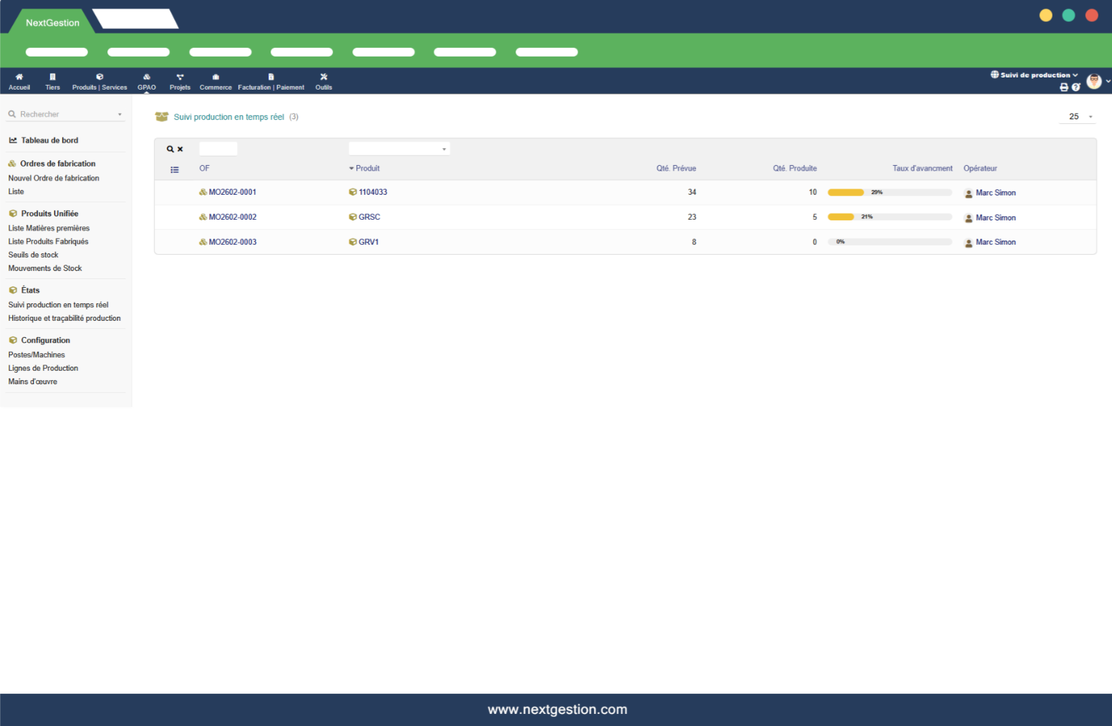Open Facturation | Paiement menu

271,81
